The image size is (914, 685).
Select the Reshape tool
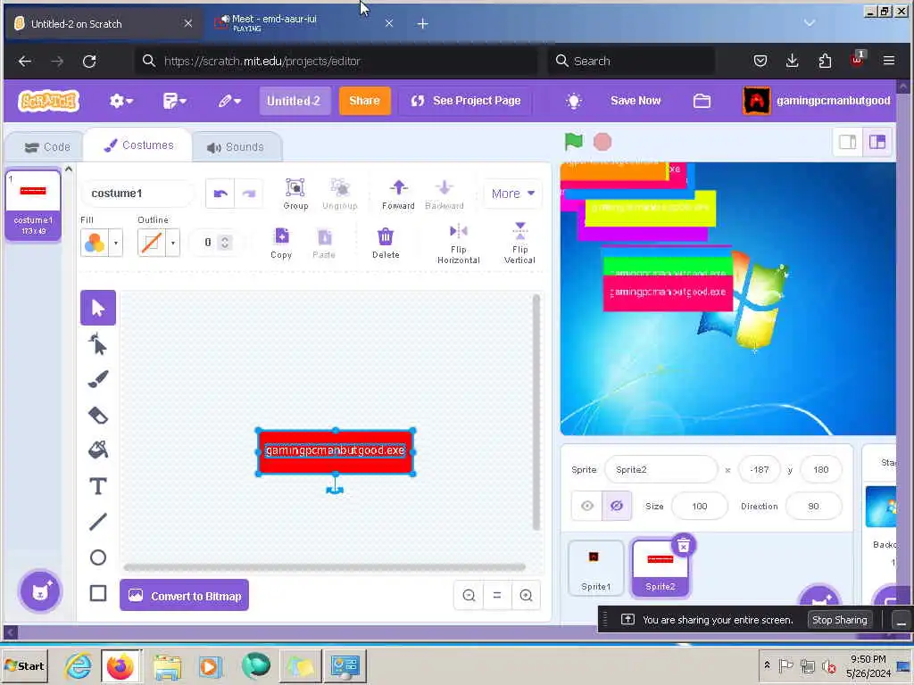pyautogui.click(x=98, y=343)
